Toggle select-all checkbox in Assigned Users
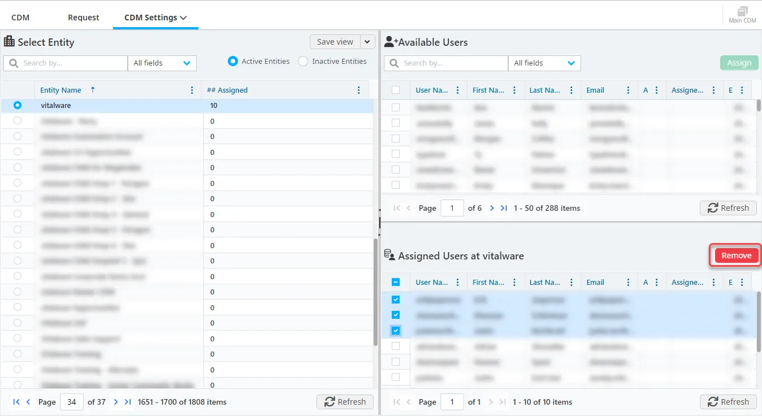Viewport: 762px width, 416px height. 396,283
